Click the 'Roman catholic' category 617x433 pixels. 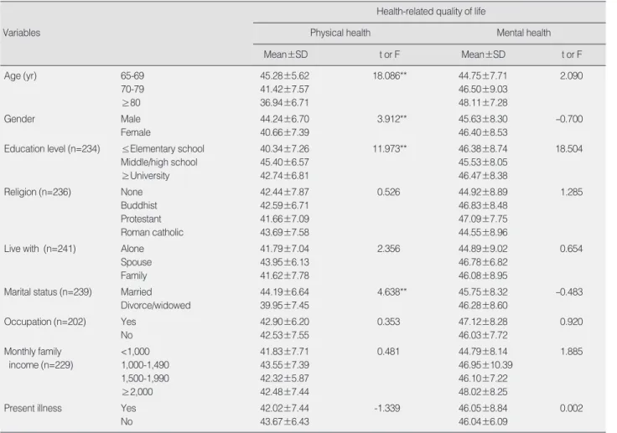coord(152,233)
